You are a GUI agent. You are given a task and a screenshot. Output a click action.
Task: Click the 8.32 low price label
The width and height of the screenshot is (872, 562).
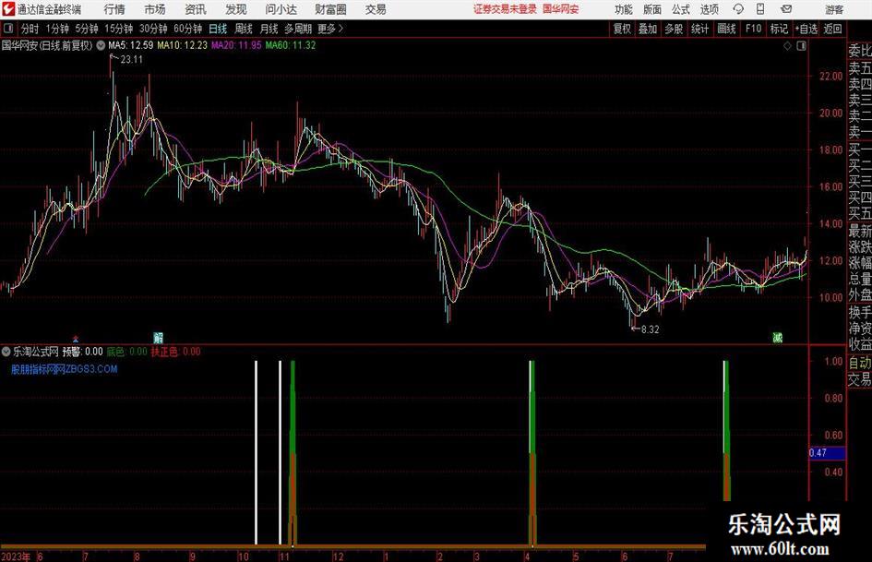tap(651, 329)
